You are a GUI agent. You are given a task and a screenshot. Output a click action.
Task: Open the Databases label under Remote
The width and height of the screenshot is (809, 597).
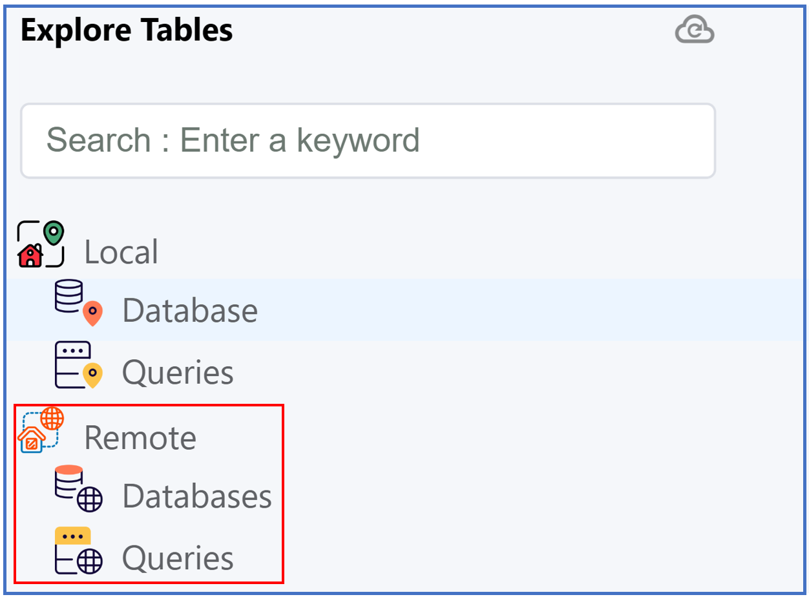pyautogui.click(x=197, y=496)
